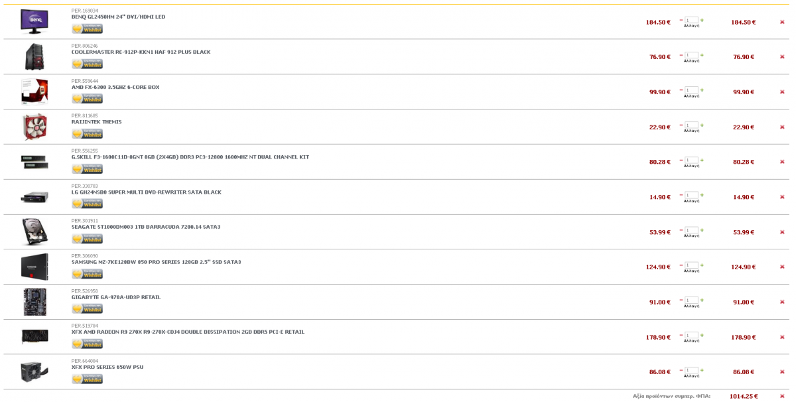The width and height of the screenshot is (796, 402).
Task: Add Gigabyte GA-970A-UD3P to Wishlist
Action: [x=87, y=308]
